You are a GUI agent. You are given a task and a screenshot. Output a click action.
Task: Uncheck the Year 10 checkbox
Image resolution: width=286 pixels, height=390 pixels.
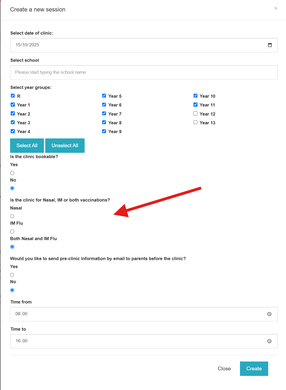click(196, 96)
